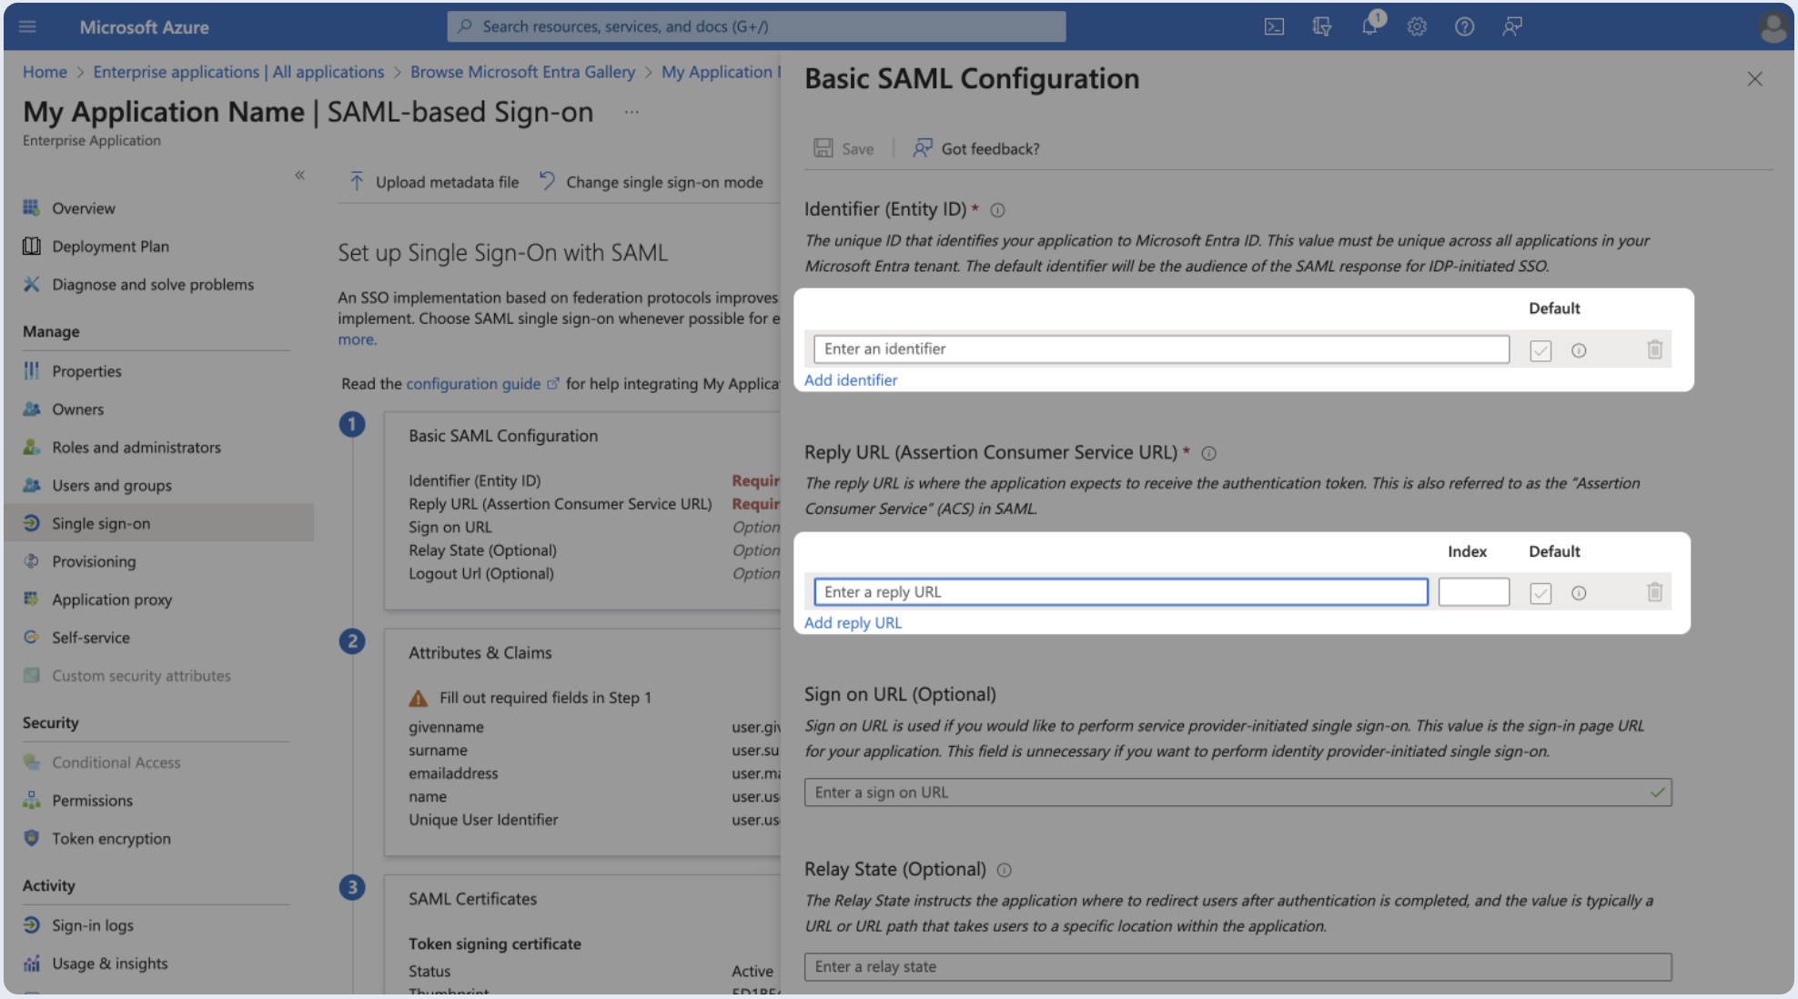Click the help question mark icon
This screenshot has height=999, width=1798.
[1464, 26]
